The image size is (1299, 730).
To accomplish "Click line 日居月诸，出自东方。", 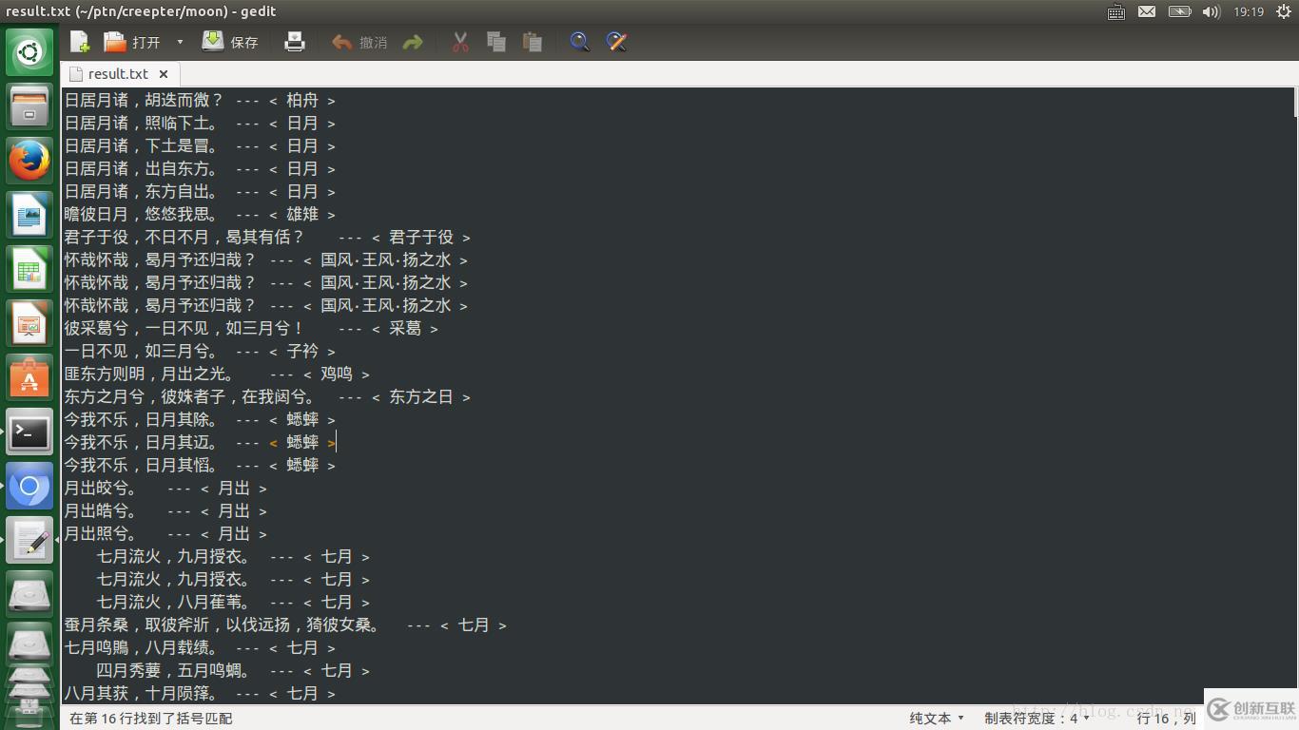I will (x=200, y=168).
